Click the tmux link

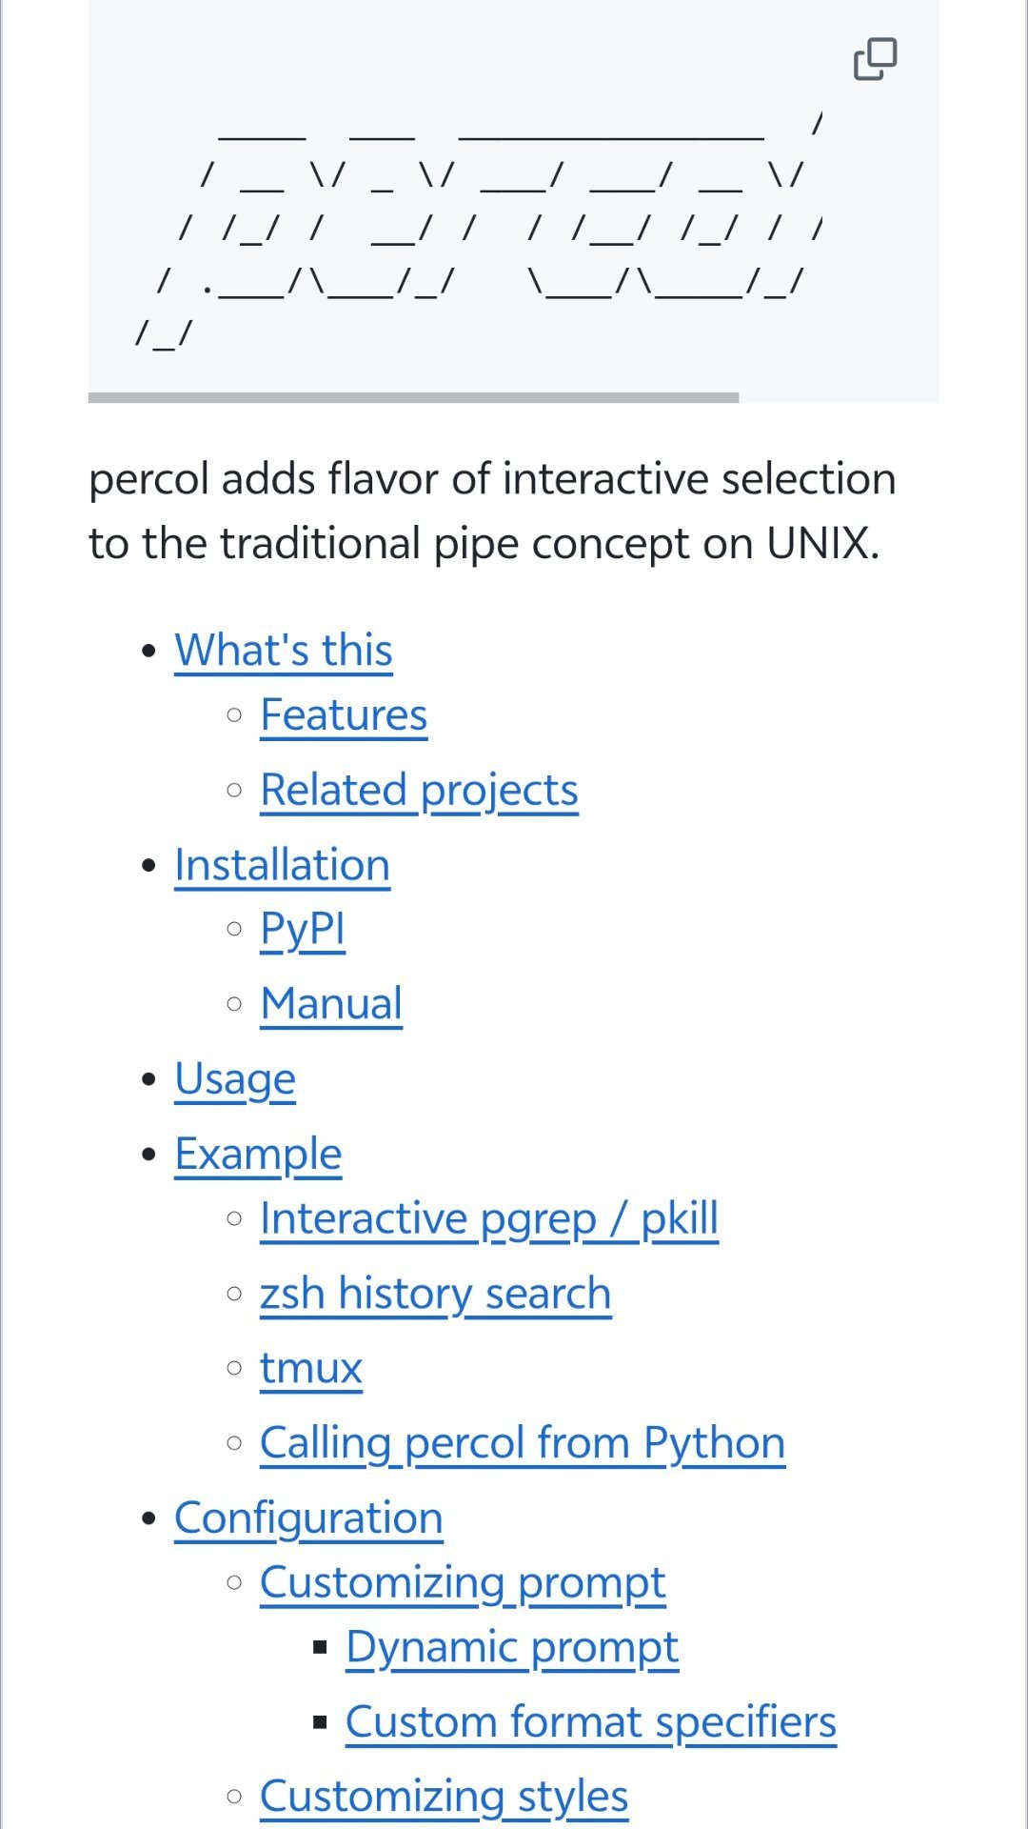pos(311,1369)
